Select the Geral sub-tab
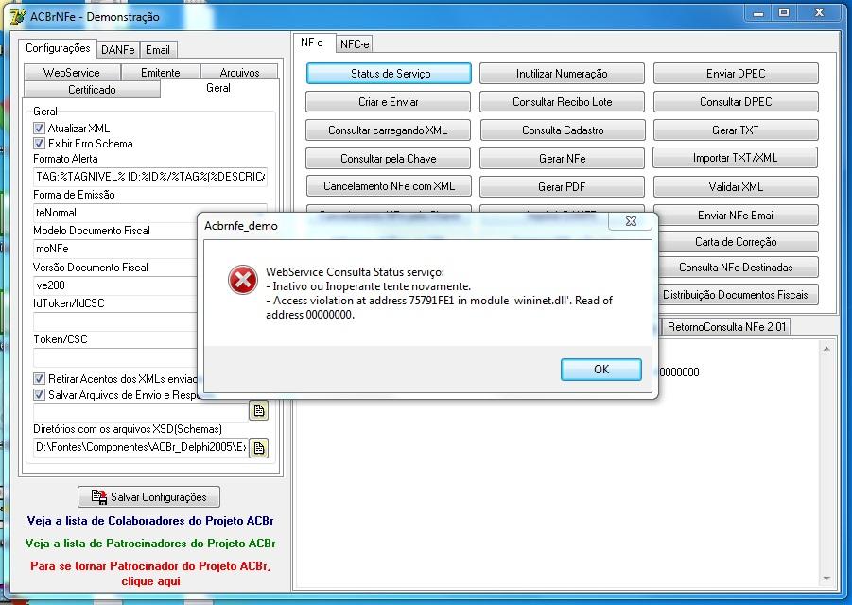This screenshot has width=852, height=605. click(x=218, y=88)
